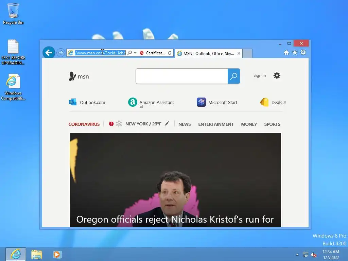Viewport: 348px width, 261px height.
Task: Close the MSN browser tab
Action: point(239,53)
